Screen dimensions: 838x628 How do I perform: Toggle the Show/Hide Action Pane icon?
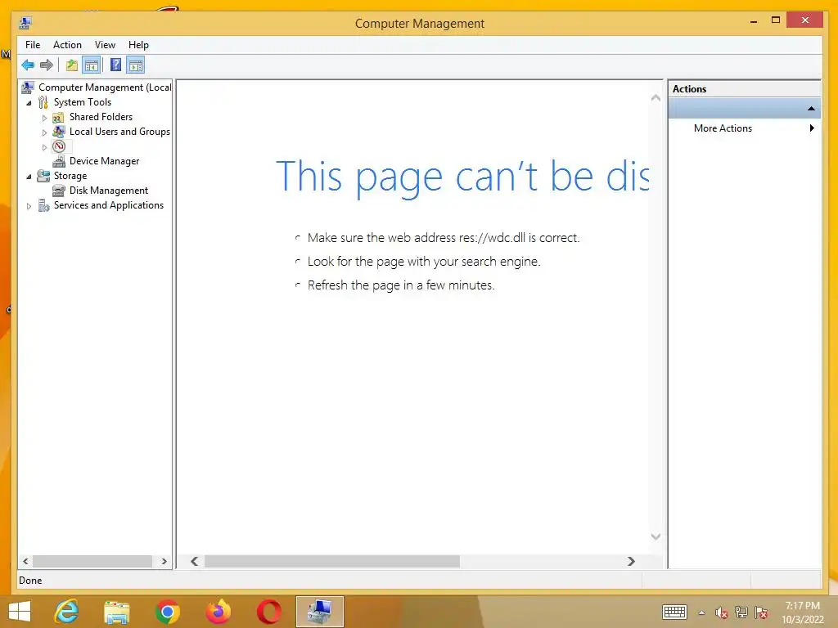point(136,65)
